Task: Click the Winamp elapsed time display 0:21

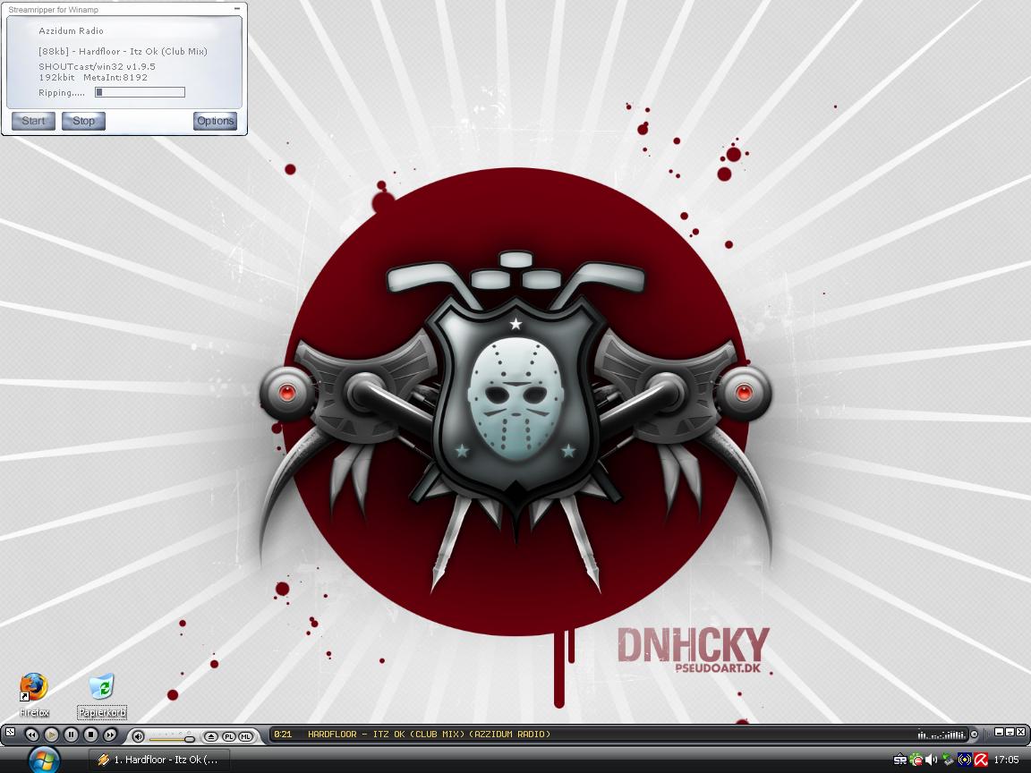Action: (x=283, y=735)
